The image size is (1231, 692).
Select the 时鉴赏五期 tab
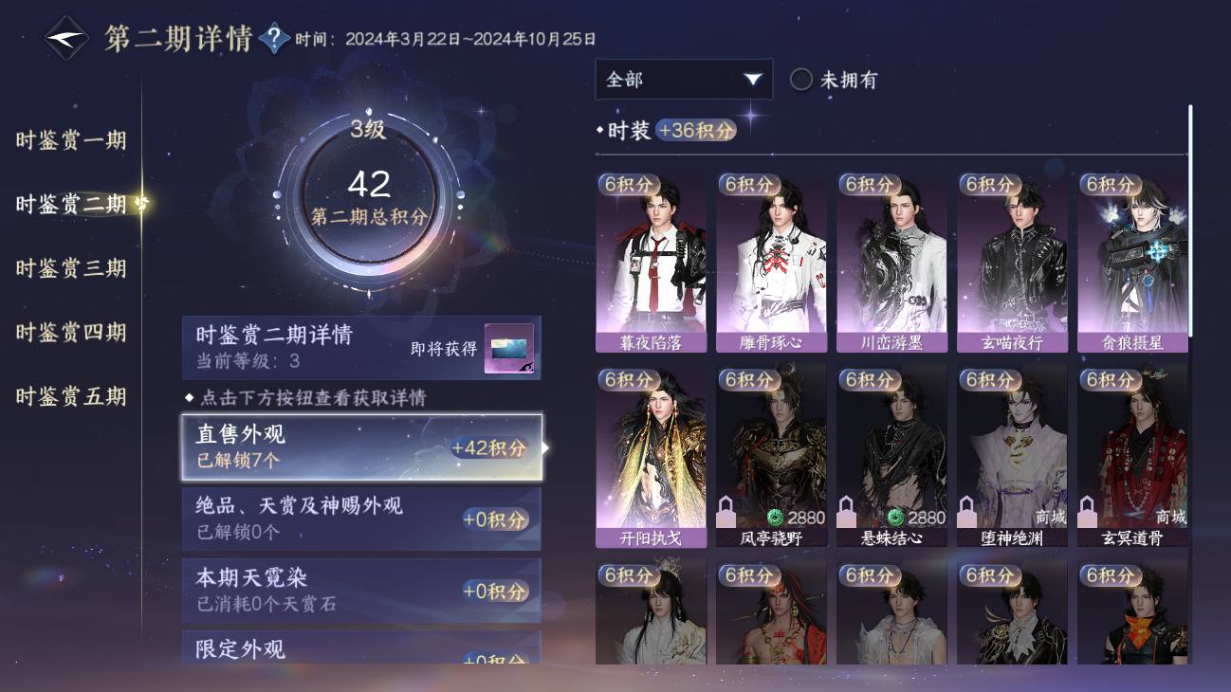(71, 396)
